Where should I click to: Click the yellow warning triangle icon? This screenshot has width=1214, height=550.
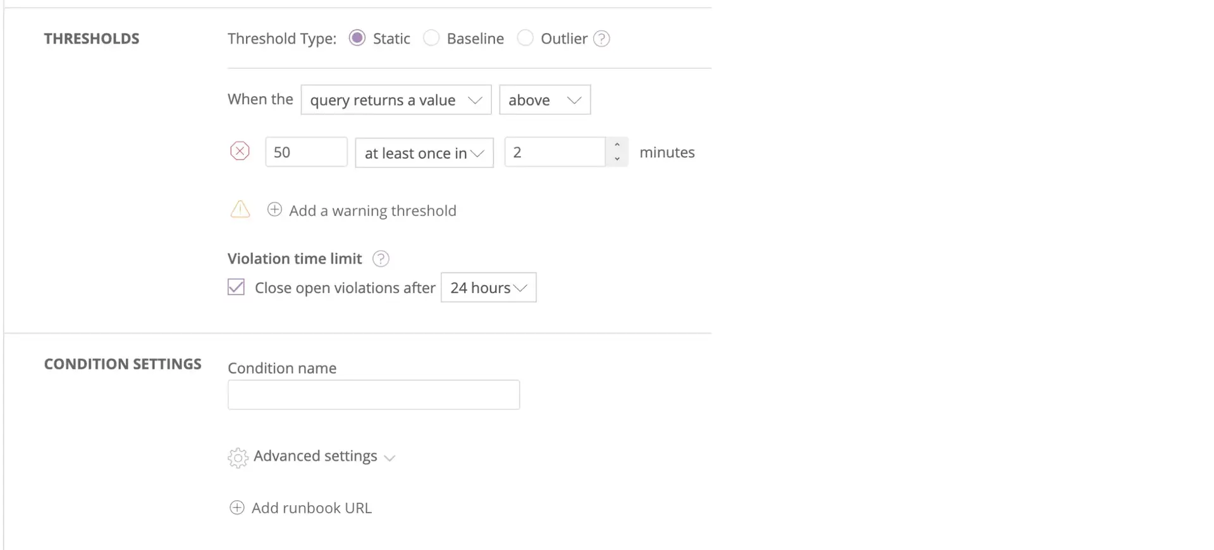240,209
